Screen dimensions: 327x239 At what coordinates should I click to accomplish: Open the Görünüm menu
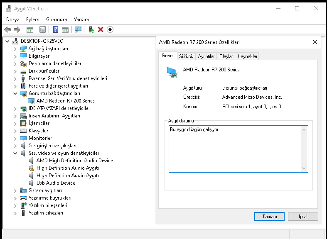click(57, 20)
